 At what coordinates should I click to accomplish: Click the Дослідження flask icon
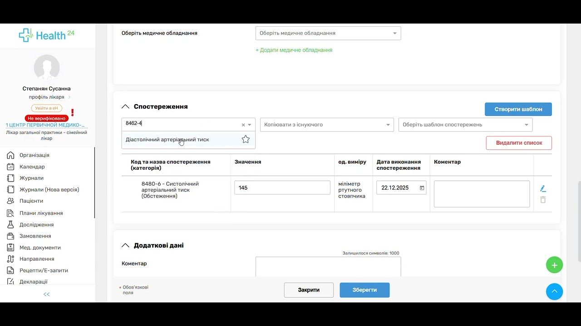click(11, 225)
